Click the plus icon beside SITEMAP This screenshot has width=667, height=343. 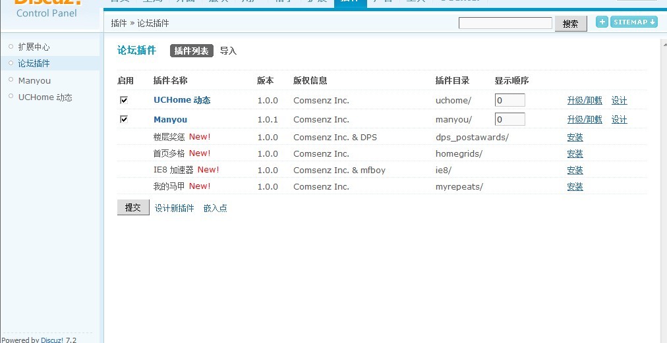point(602,22)
